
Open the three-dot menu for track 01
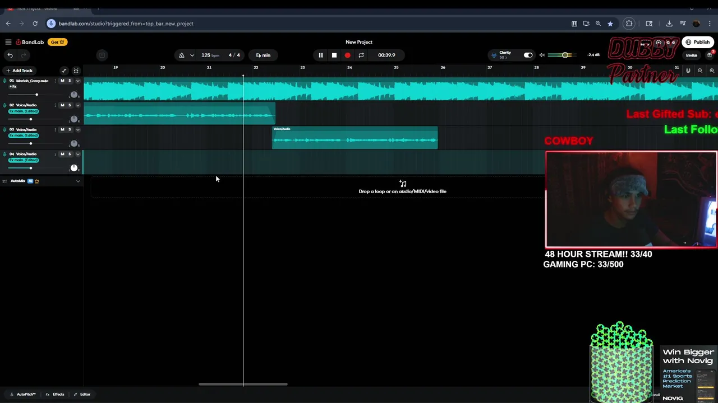pyautogui.click(x=55, y=81)
